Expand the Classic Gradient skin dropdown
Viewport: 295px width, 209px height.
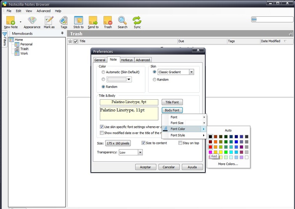tap(191, 72)
